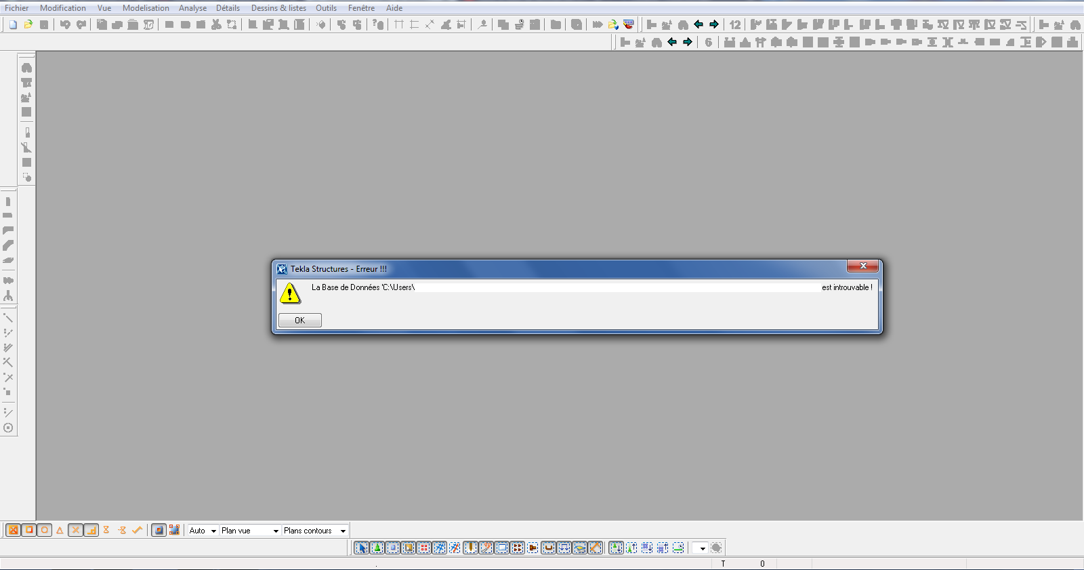Screen dimensions: 1084x570
Task: Open the small selection filter dropdown
Action: [x=701, y=548]
